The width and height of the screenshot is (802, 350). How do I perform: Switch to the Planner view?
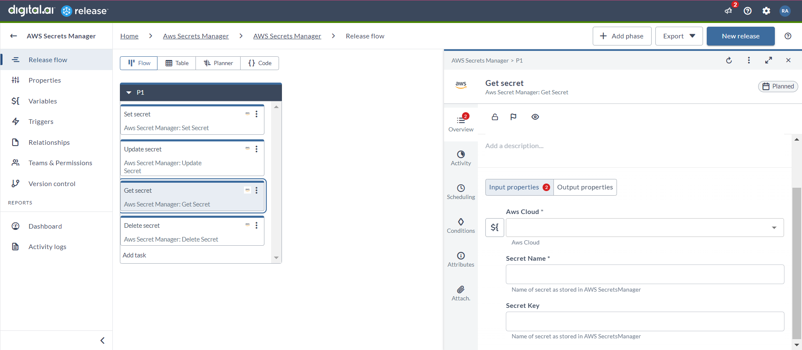218,63
